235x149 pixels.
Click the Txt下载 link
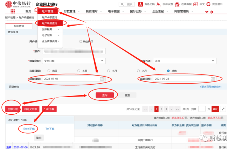coord(50,129)
